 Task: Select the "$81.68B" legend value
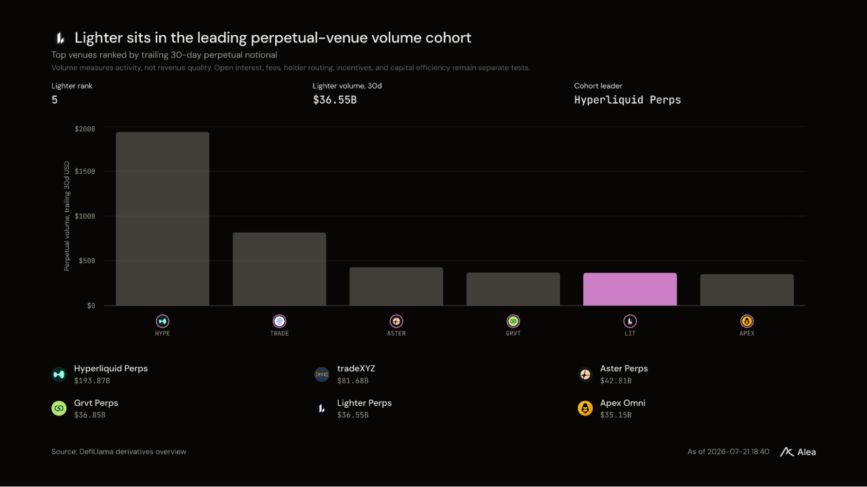353,381
